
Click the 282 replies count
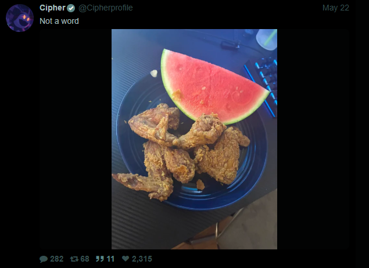[x=57, y=259]
